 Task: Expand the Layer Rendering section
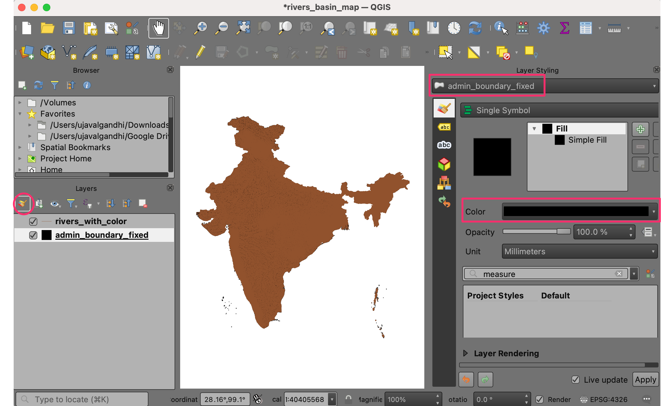(465, 353)
